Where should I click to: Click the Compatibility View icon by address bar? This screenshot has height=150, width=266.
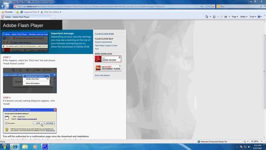tap(205, 7)
